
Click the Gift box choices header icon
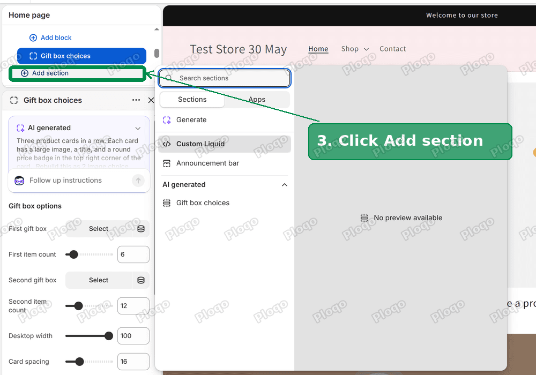click(14, 100)
